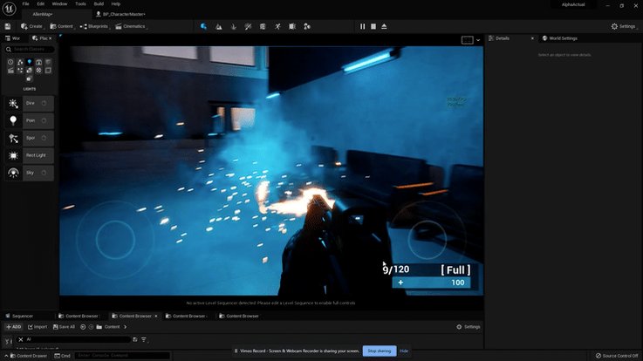Switch to the World Settings tab
The image size is (643, 361).
point(560,38)
